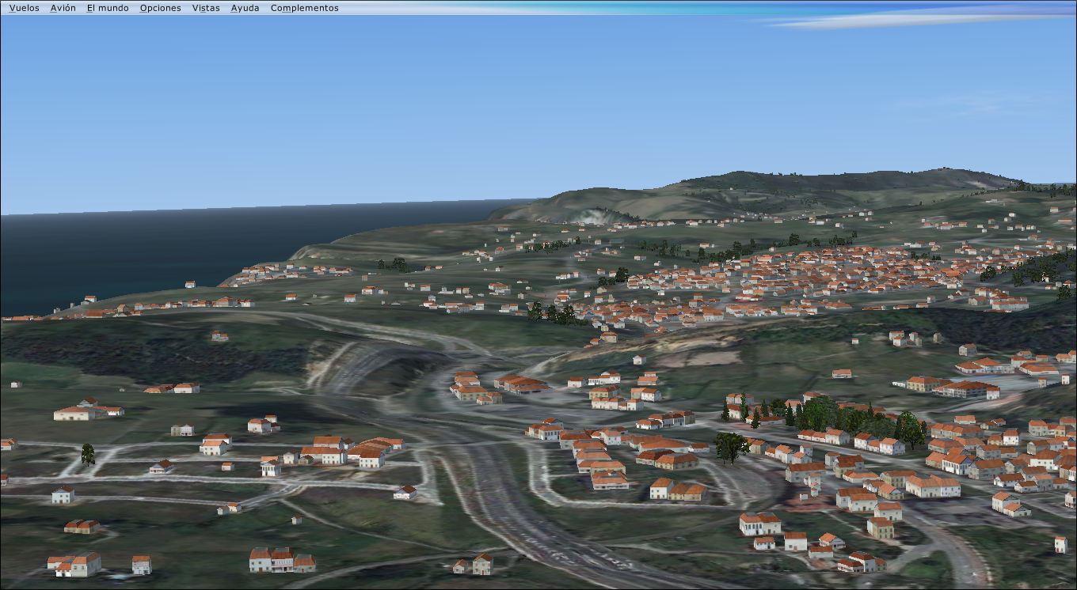Image resolution: width=1077 pixels, height=590 pixels.
Task: Open the Vuelos menu
Action: tap(24, 8)
